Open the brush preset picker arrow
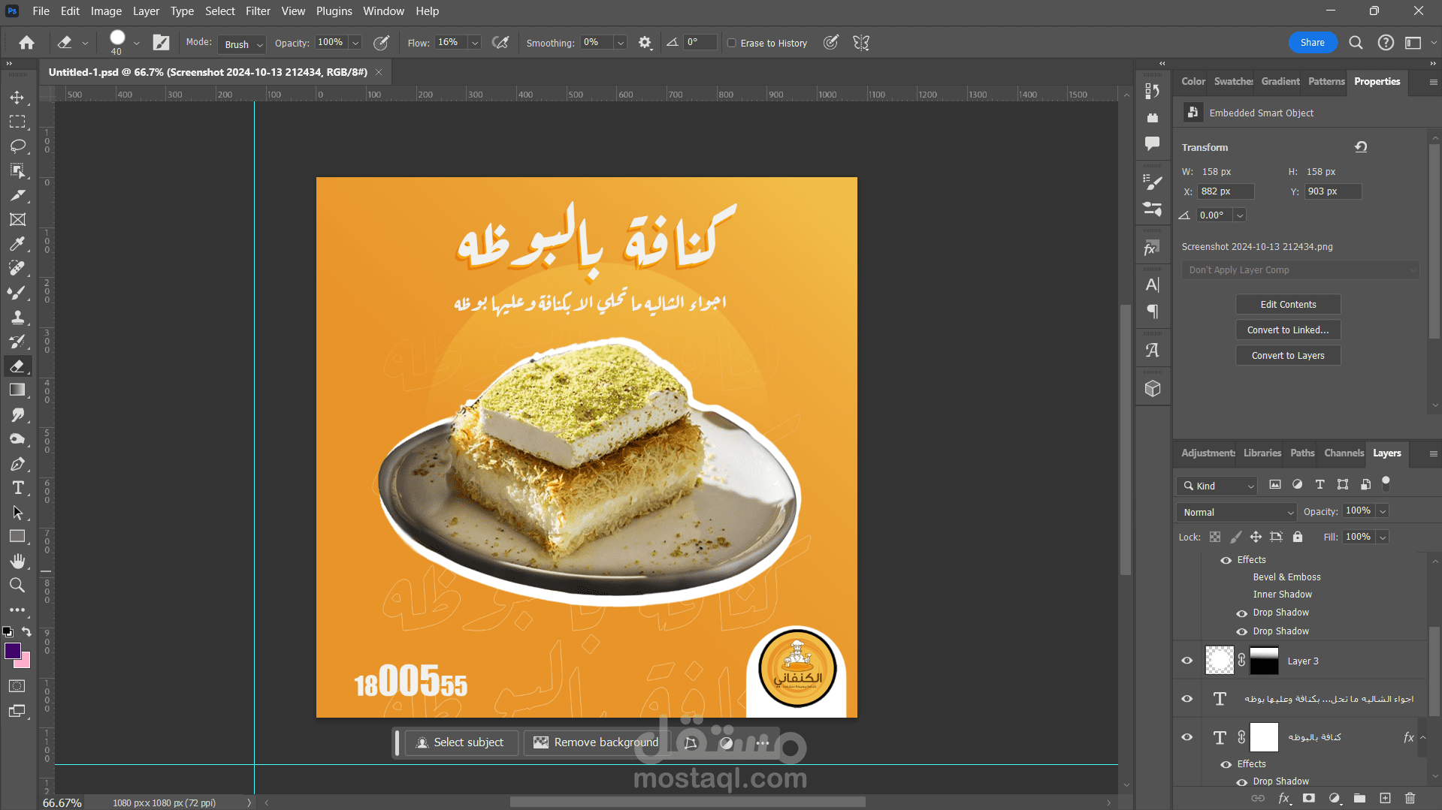Screen dimensions: 1442x810 (x=136, y=44)
